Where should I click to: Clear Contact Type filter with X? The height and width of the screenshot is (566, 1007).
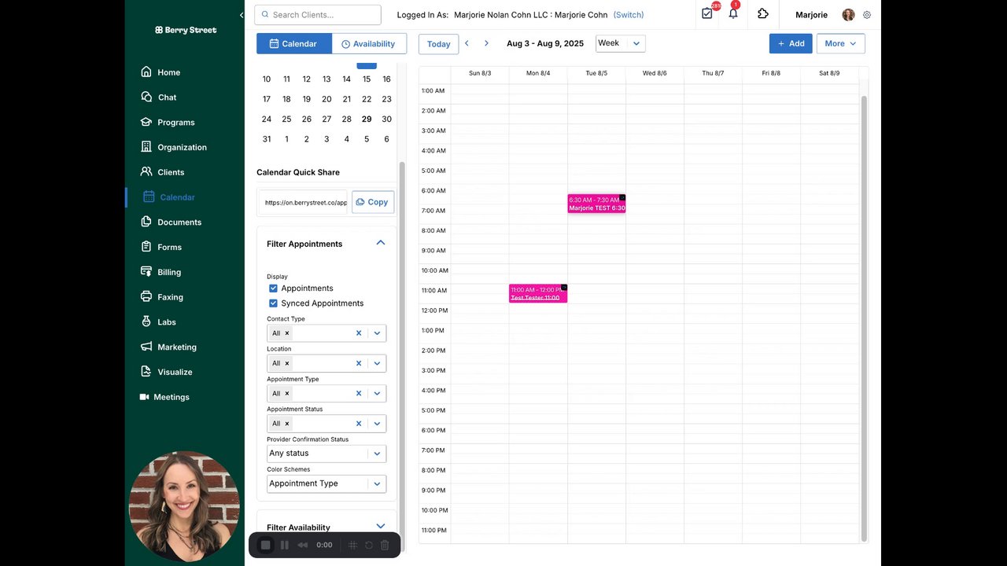pos(359,333)
